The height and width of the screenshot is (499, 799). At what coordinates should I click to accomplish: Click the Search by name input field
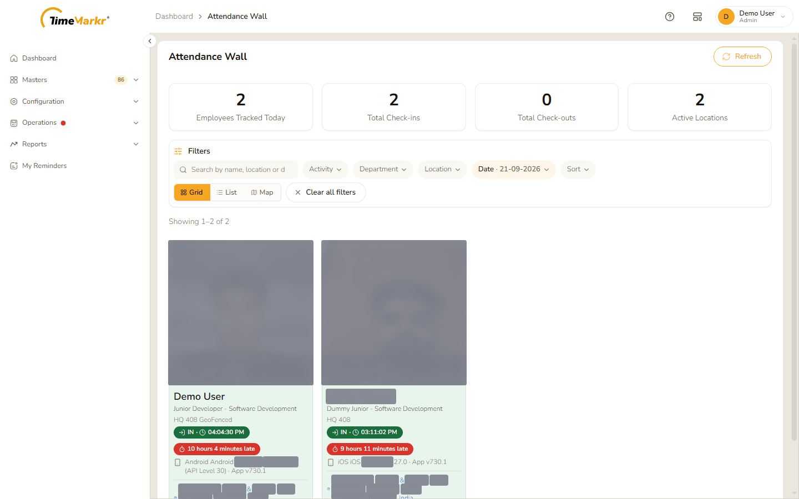pyautogui.click(x=236, y=170)
